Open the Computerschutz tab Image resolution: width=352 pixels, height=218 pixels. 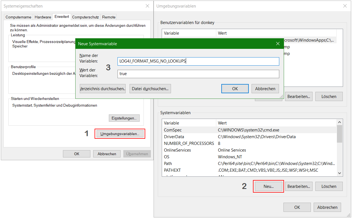[86, 17]
